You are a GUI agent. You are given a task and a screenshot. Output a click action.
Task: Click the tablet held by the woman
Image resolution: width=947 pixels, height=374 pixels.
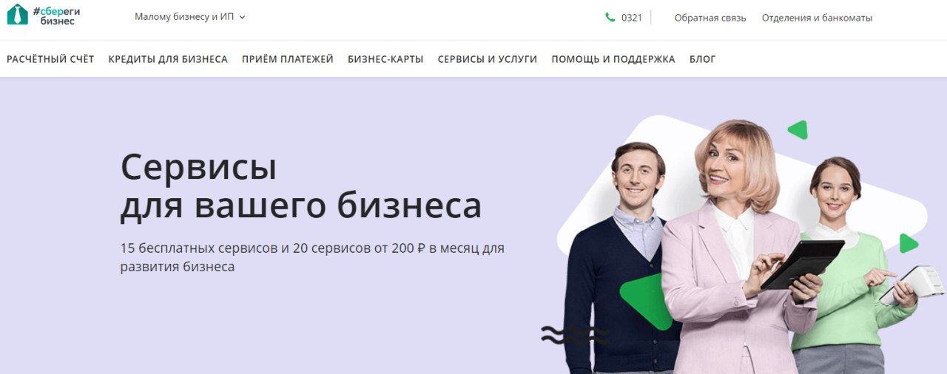(803, 264)
